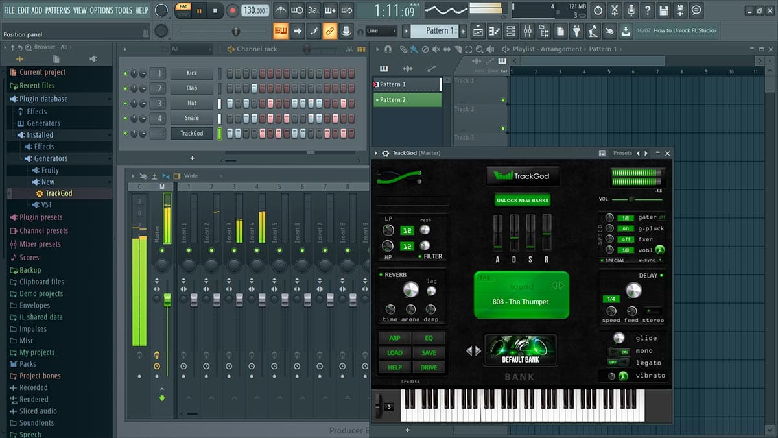
Task: Toggle the TrackGod REVERB enable LED
Action: [381, 275]
